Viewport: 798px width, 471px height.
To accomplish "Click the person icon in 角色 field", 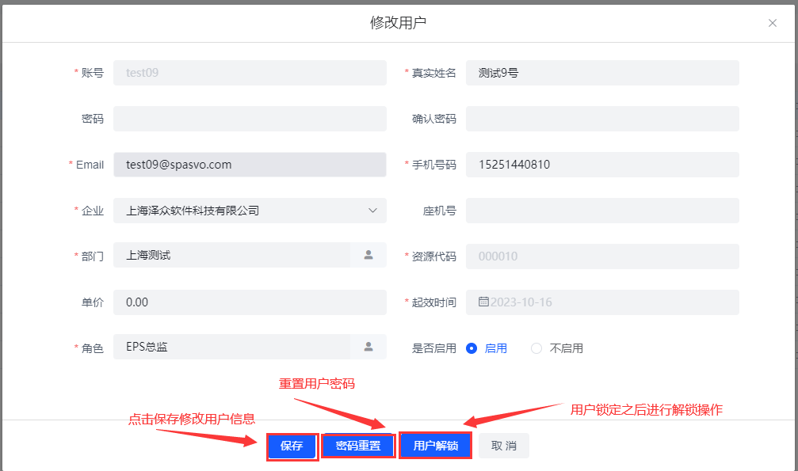I will pos(368,347).
